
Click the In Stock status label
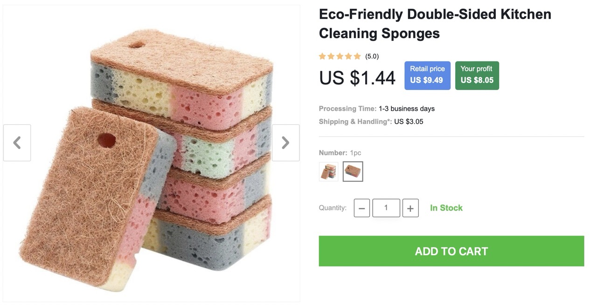(446, 208)
